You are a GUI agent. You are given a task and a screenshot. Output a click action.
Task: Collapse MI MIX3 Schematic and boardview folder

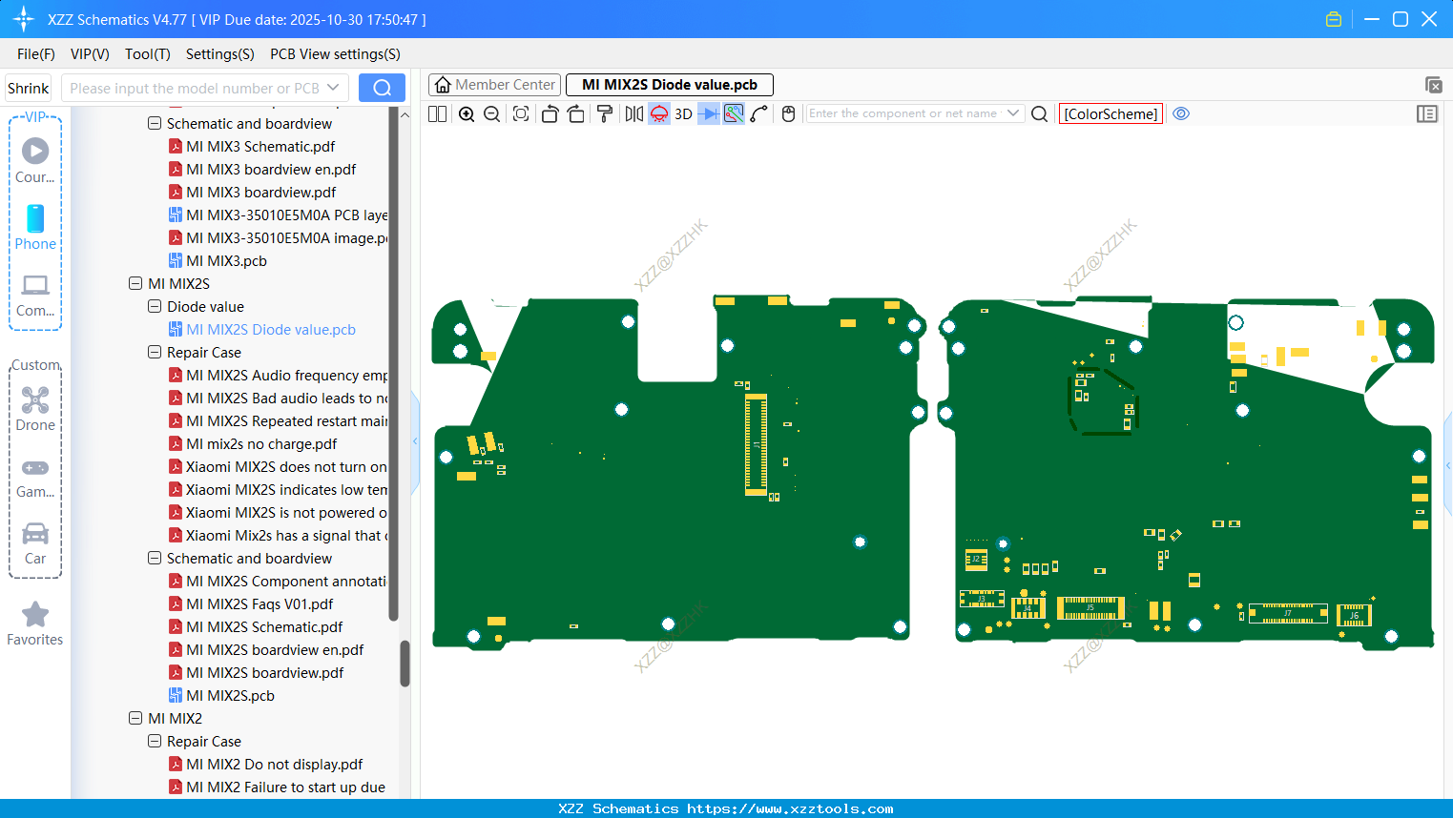click(155, 123)
